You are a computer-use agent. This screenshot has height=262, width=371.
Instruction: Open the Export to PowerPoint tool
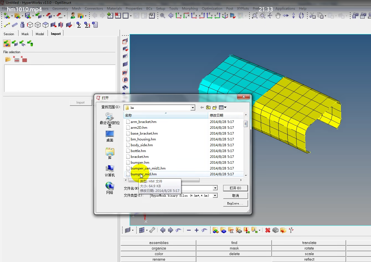(x=59, y=16)
